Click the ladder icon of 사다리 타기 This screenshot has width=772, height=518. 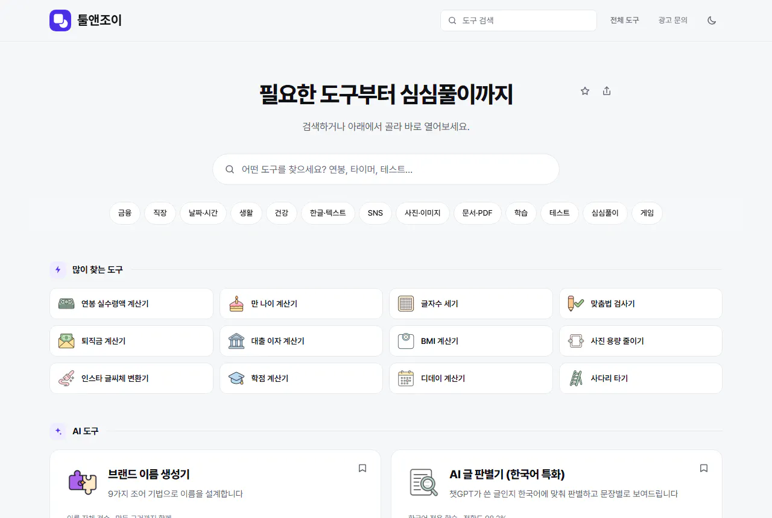point(576,378)
